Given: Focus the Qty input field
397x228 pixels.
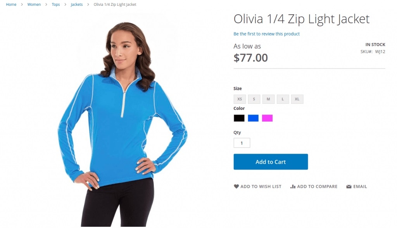Looking at the screenshot, I should pyautogui.click(x=242, y=143).
